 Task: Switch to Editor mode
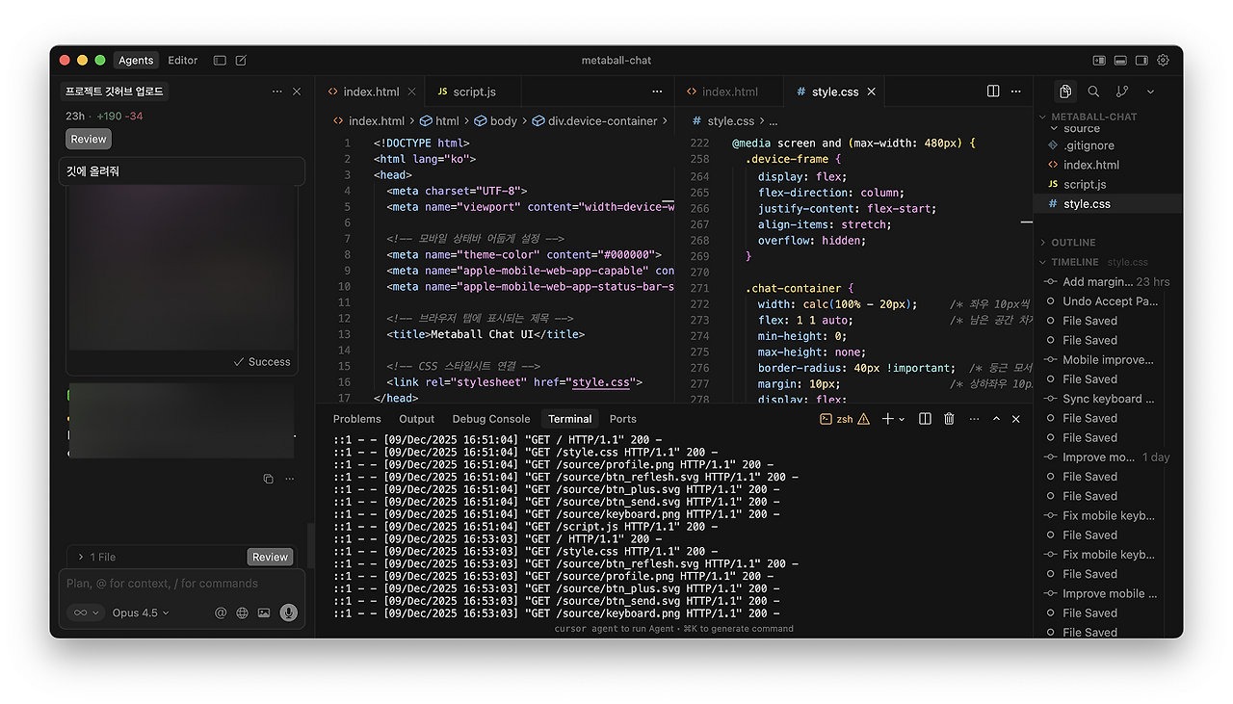pyautogui.click(x=183, y=60)
